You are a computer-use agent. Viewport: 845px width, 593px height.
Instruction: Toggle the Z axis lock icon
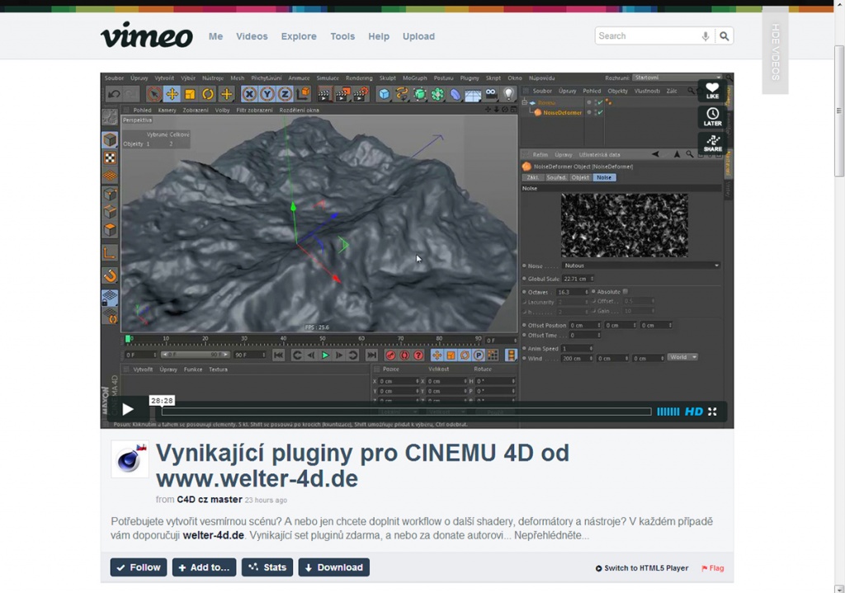285,94
